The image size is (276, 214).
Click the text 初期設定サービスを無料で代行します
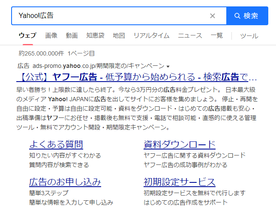click(195, 193)
